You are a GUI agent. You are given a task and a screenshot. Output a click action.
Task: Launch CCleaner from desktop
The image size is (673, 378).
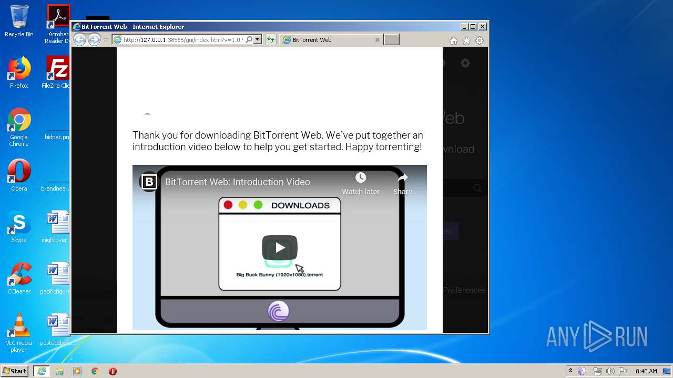click(x=19, y=278)
